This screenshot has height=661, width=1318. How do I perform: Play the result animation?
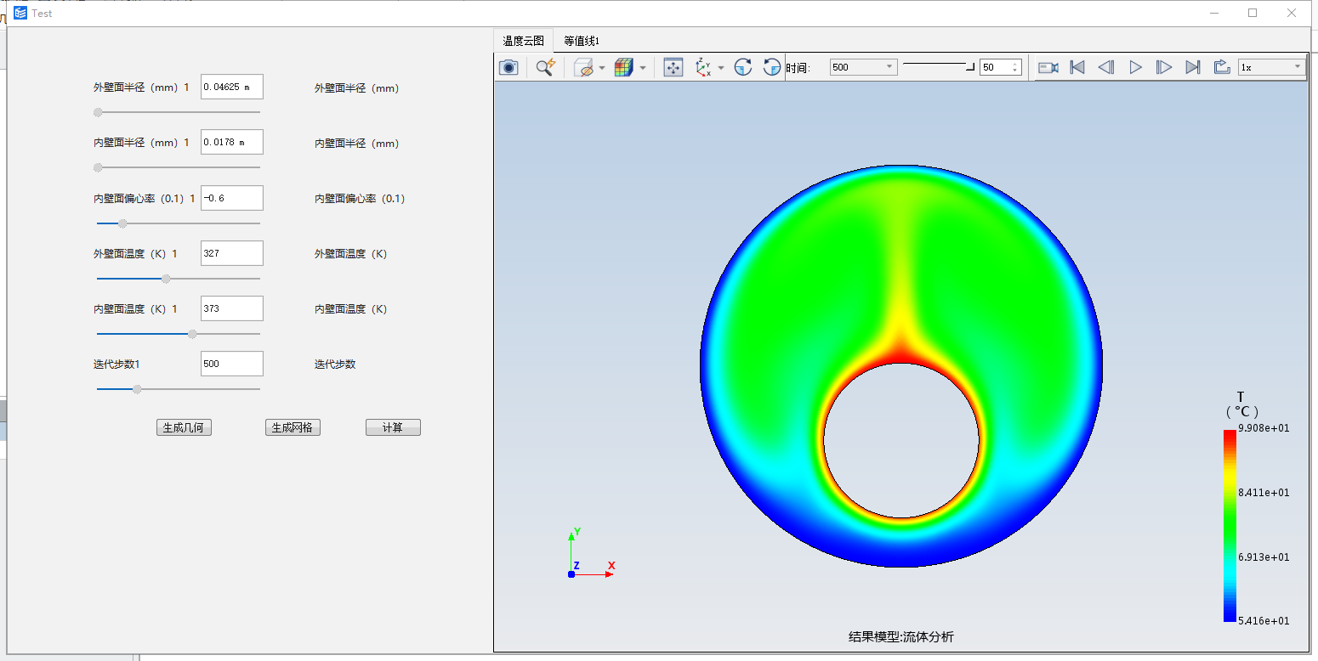click(x=1135, y=67)
